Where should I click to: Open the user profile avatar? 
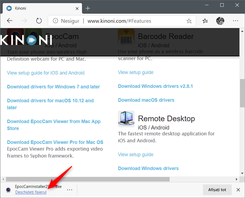pyautogui.click(x=220, y=21)
